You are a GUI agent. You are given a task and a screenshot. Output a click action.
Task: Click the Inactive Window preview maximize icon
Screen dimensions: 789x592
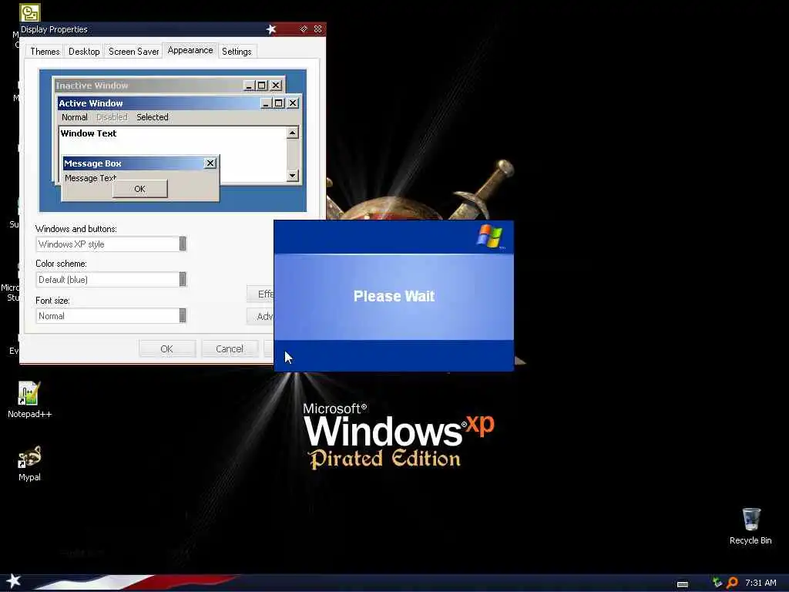(x=262, y=86)
